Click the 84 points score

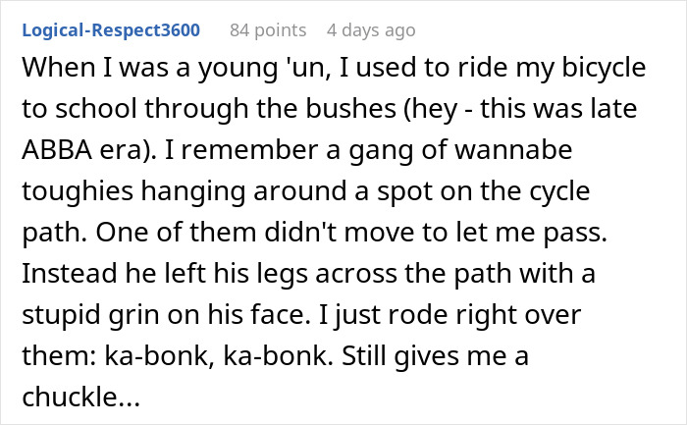pyautogui.click(x=267, y=30)
